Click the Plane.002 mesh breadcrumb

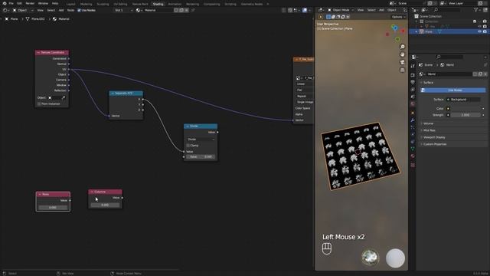click(x=35, y=19)
